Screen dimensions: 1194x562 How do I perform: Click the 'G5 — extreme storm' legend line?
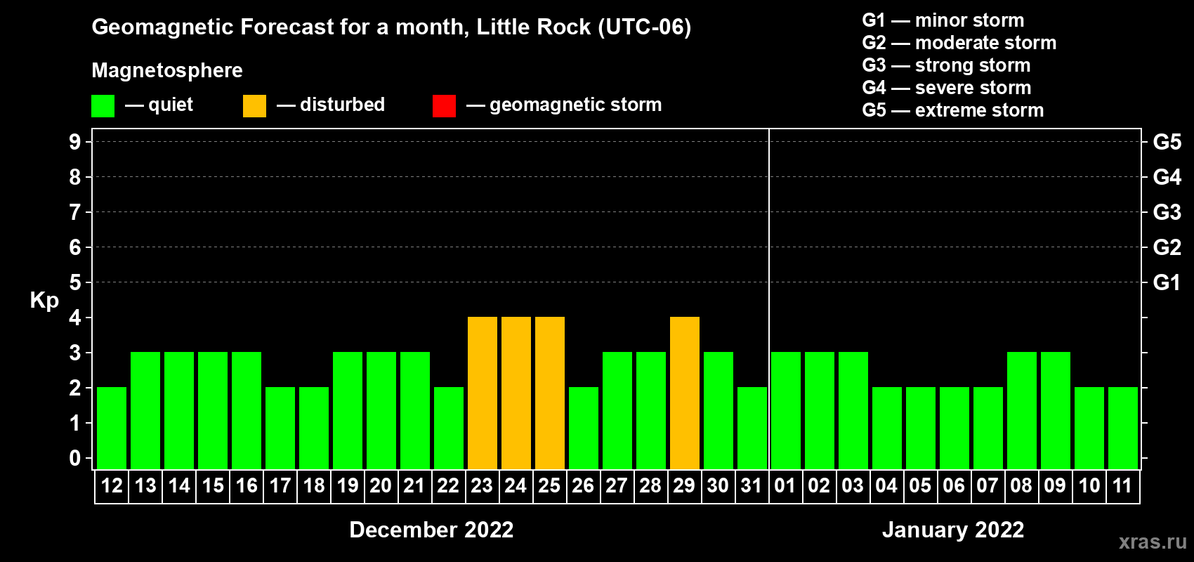[x=952, y=110]
